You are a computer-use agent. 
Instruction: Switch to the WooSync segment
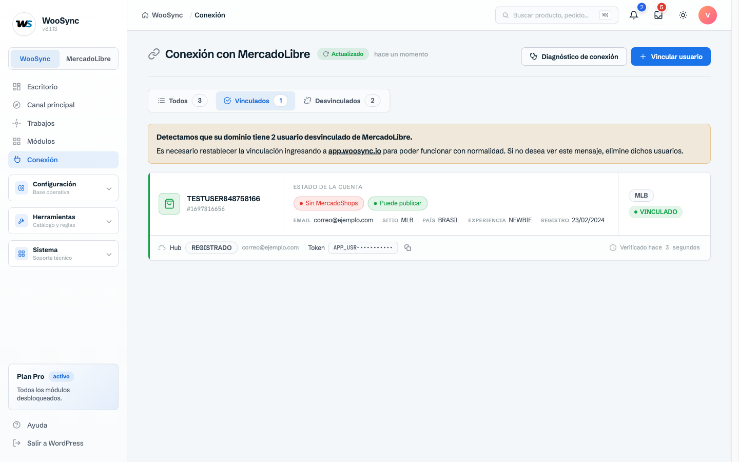pos(35,59)
